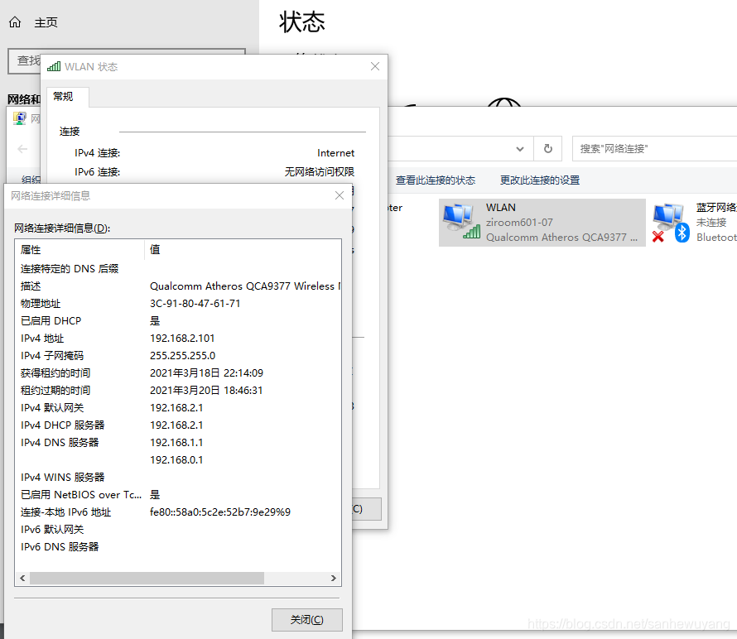Select the 连接特定的 DNS 后缀 row
The width and height of the screenshot is (737, 639).
(178, 269)
